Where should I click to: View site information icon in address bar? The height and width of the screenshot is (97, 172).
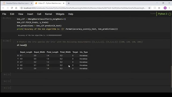[x=21, y=8]
